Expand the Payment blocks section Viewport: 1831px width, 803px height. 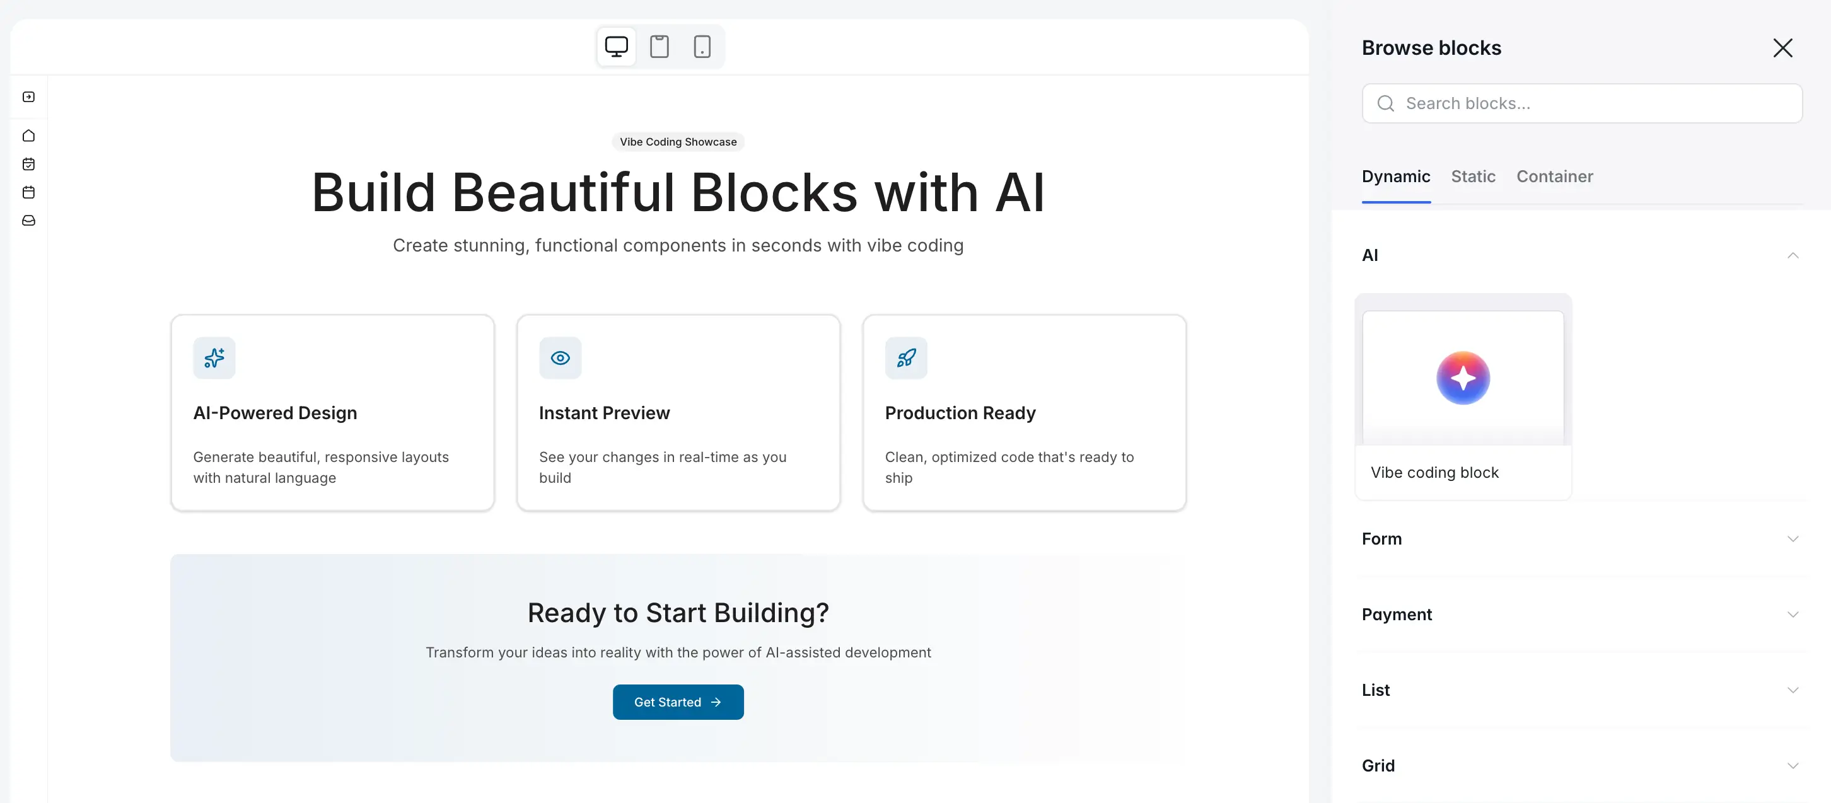pos(1792,614)
